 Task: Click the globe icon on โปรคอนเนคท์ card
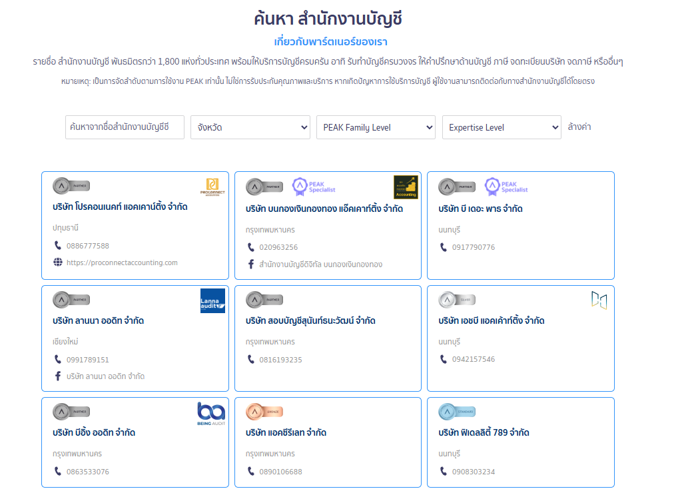click(57, 262)
